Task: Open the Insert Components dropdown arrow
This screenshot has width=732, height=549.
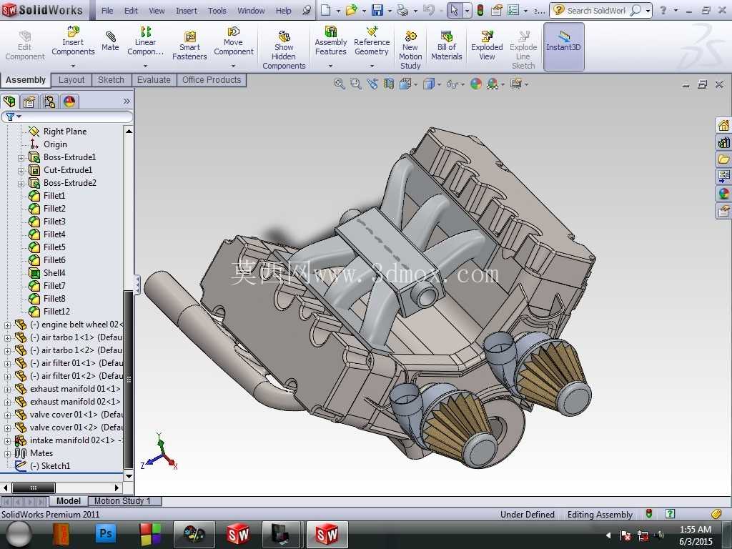Action: [x=73, y=66]
